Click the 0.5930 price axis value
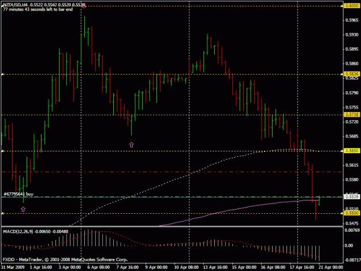 pos(352,35)
